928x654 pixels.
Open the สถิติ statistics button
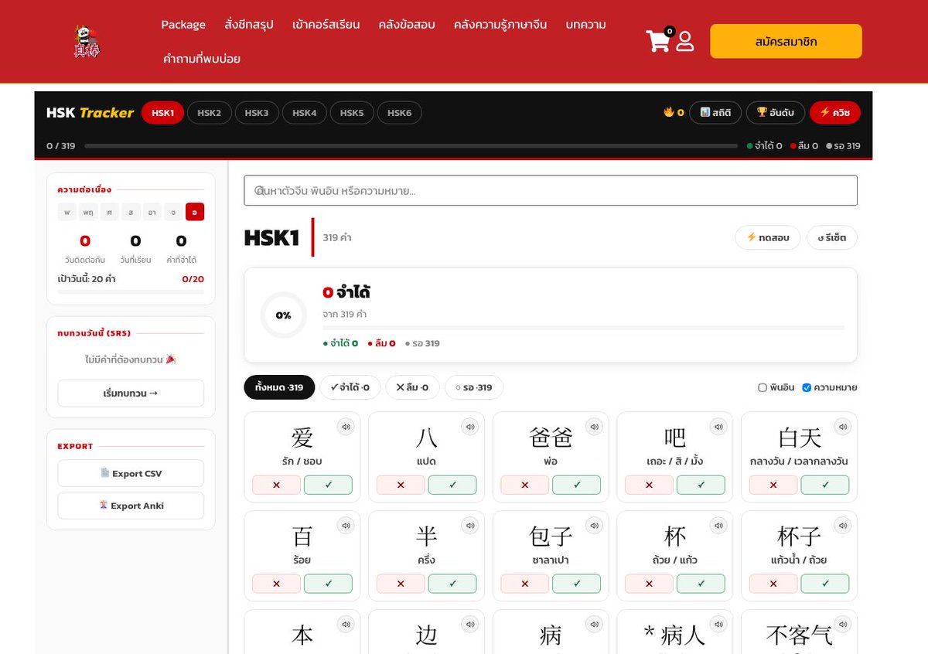coord(715,113)
